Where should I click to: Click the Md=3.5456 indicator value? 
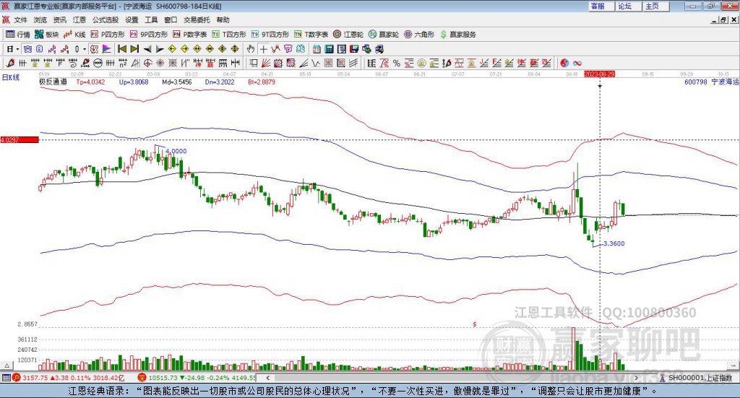coord(177,82)
